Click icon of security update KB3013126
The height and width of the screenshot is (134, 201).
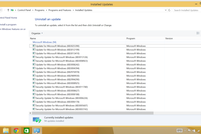(34, 57)
